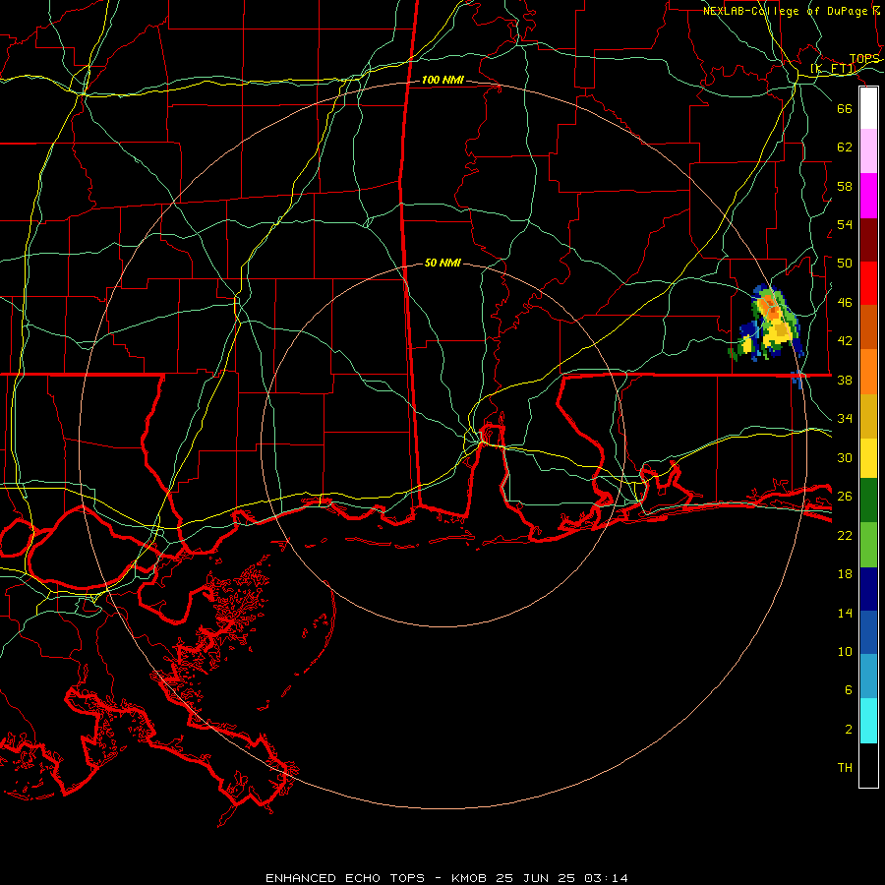Screen dimensions: 885x885
Task: Click the light pink legend swatch
Action: click(x=868, y=151)
